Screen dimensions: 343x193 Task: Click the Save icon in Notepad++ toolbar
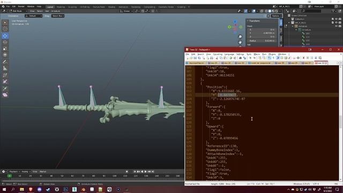[195, 58]
